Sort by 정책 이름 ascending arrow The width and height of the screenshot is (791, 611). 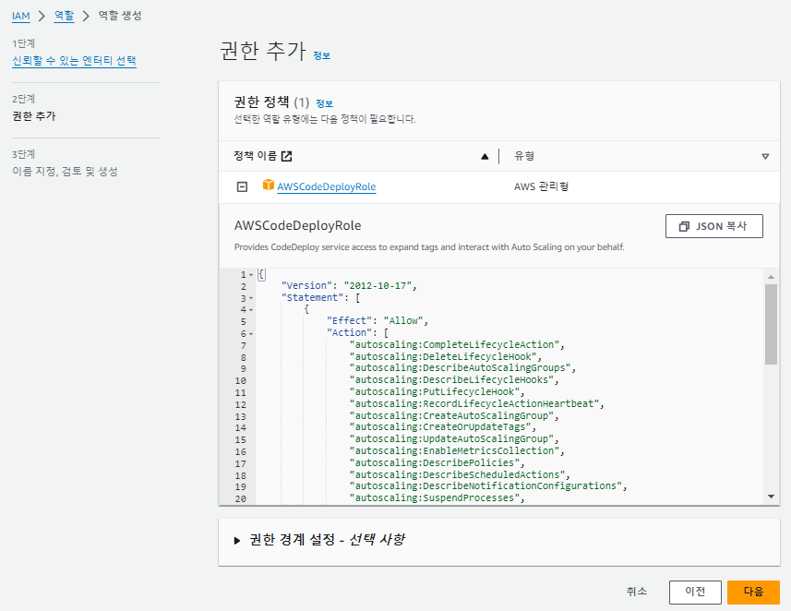click(x=485, y=156)
